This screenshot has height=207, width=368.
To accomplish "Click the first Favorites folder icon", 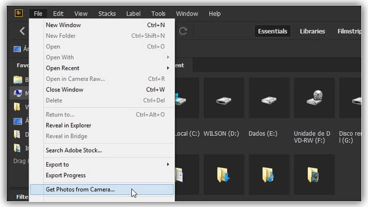I will pos(18,80).
